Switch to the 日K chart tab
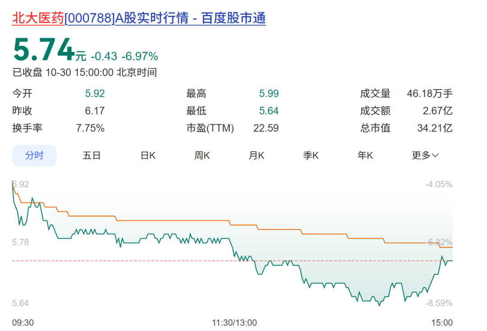 pos(148,155)
